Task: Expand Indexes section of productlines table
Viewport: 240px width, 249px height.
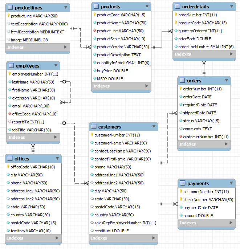Action: 65,47
